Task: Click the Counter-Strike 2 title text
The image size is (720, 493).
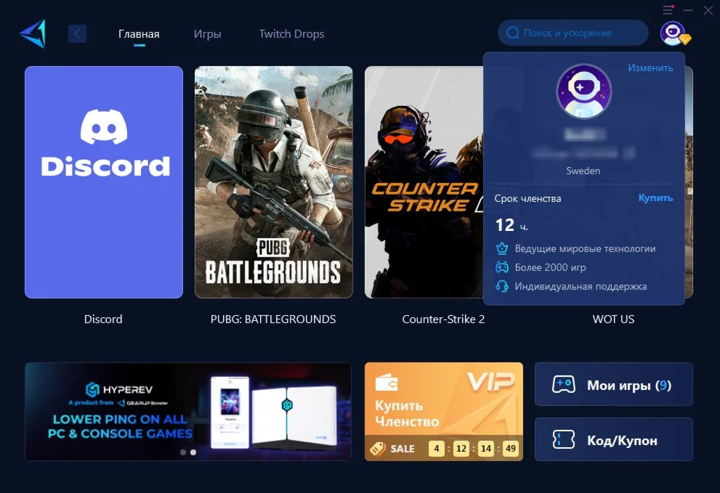Action: pyautogui.click(x=443, y=319)
